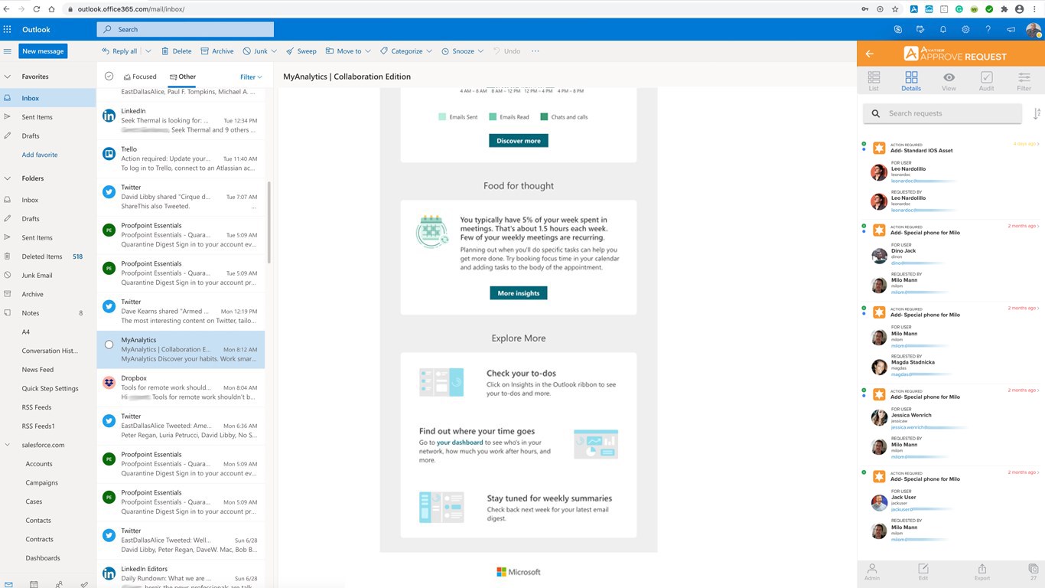Image resolution: width=1045 pixels, height=588 pixels.
Task: Open the Move to dropdown
Action: click(348, 51)
